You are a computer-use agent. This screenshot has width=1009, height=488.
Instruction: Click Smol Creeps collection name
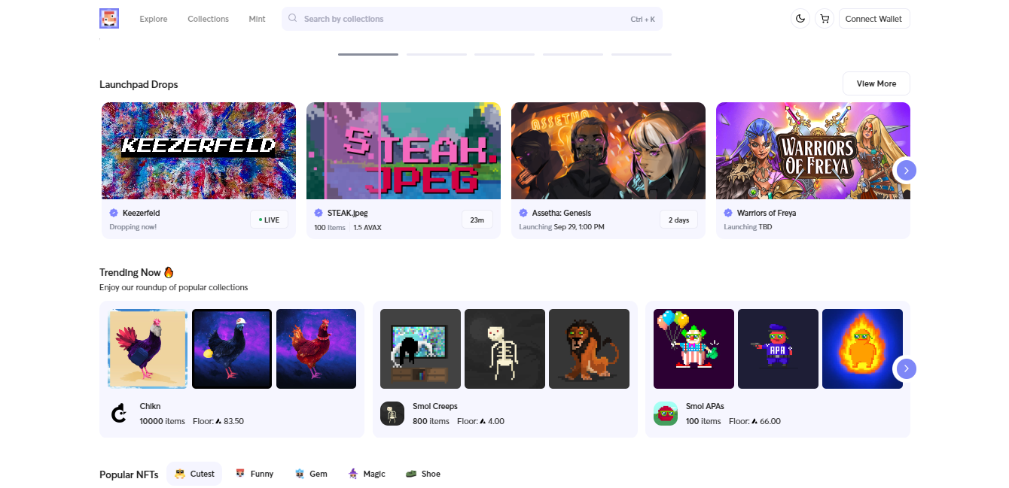[435, 406]
